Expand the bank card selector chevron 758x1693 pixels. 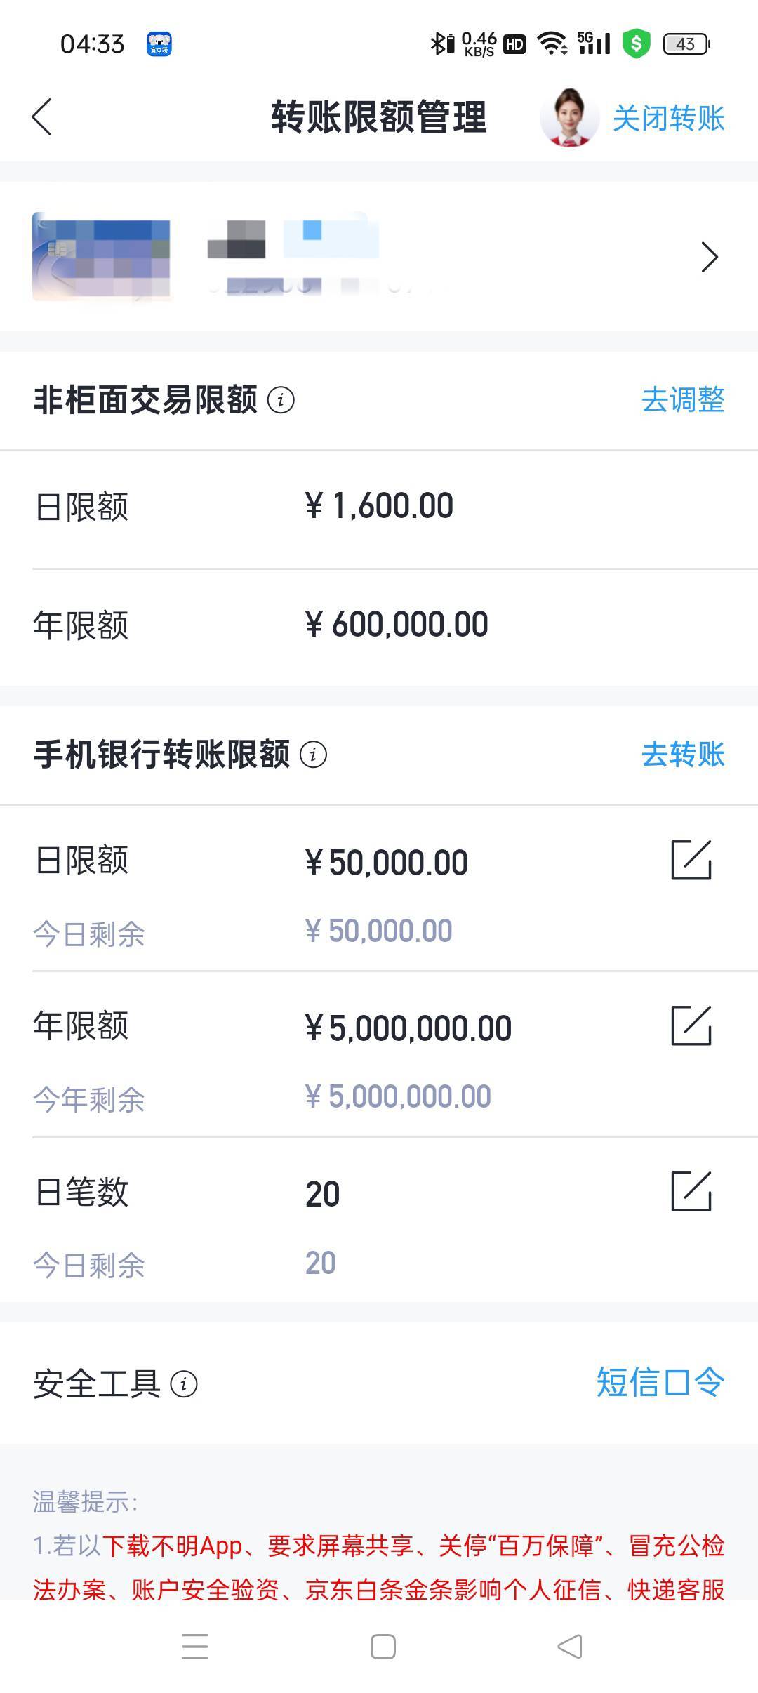(710, 257)
